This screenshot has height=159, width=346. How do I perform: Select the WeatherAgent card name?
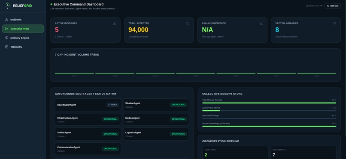(133, 103)
